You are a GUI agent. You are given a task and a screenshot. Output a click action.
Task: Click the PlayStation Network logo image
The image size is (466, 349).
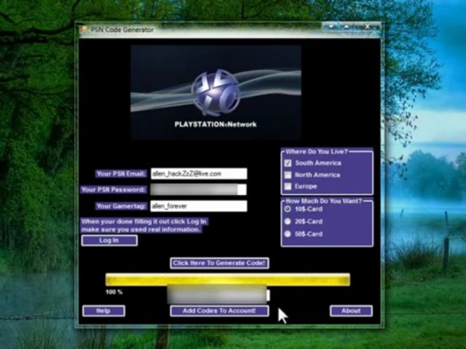click(216, 92)
